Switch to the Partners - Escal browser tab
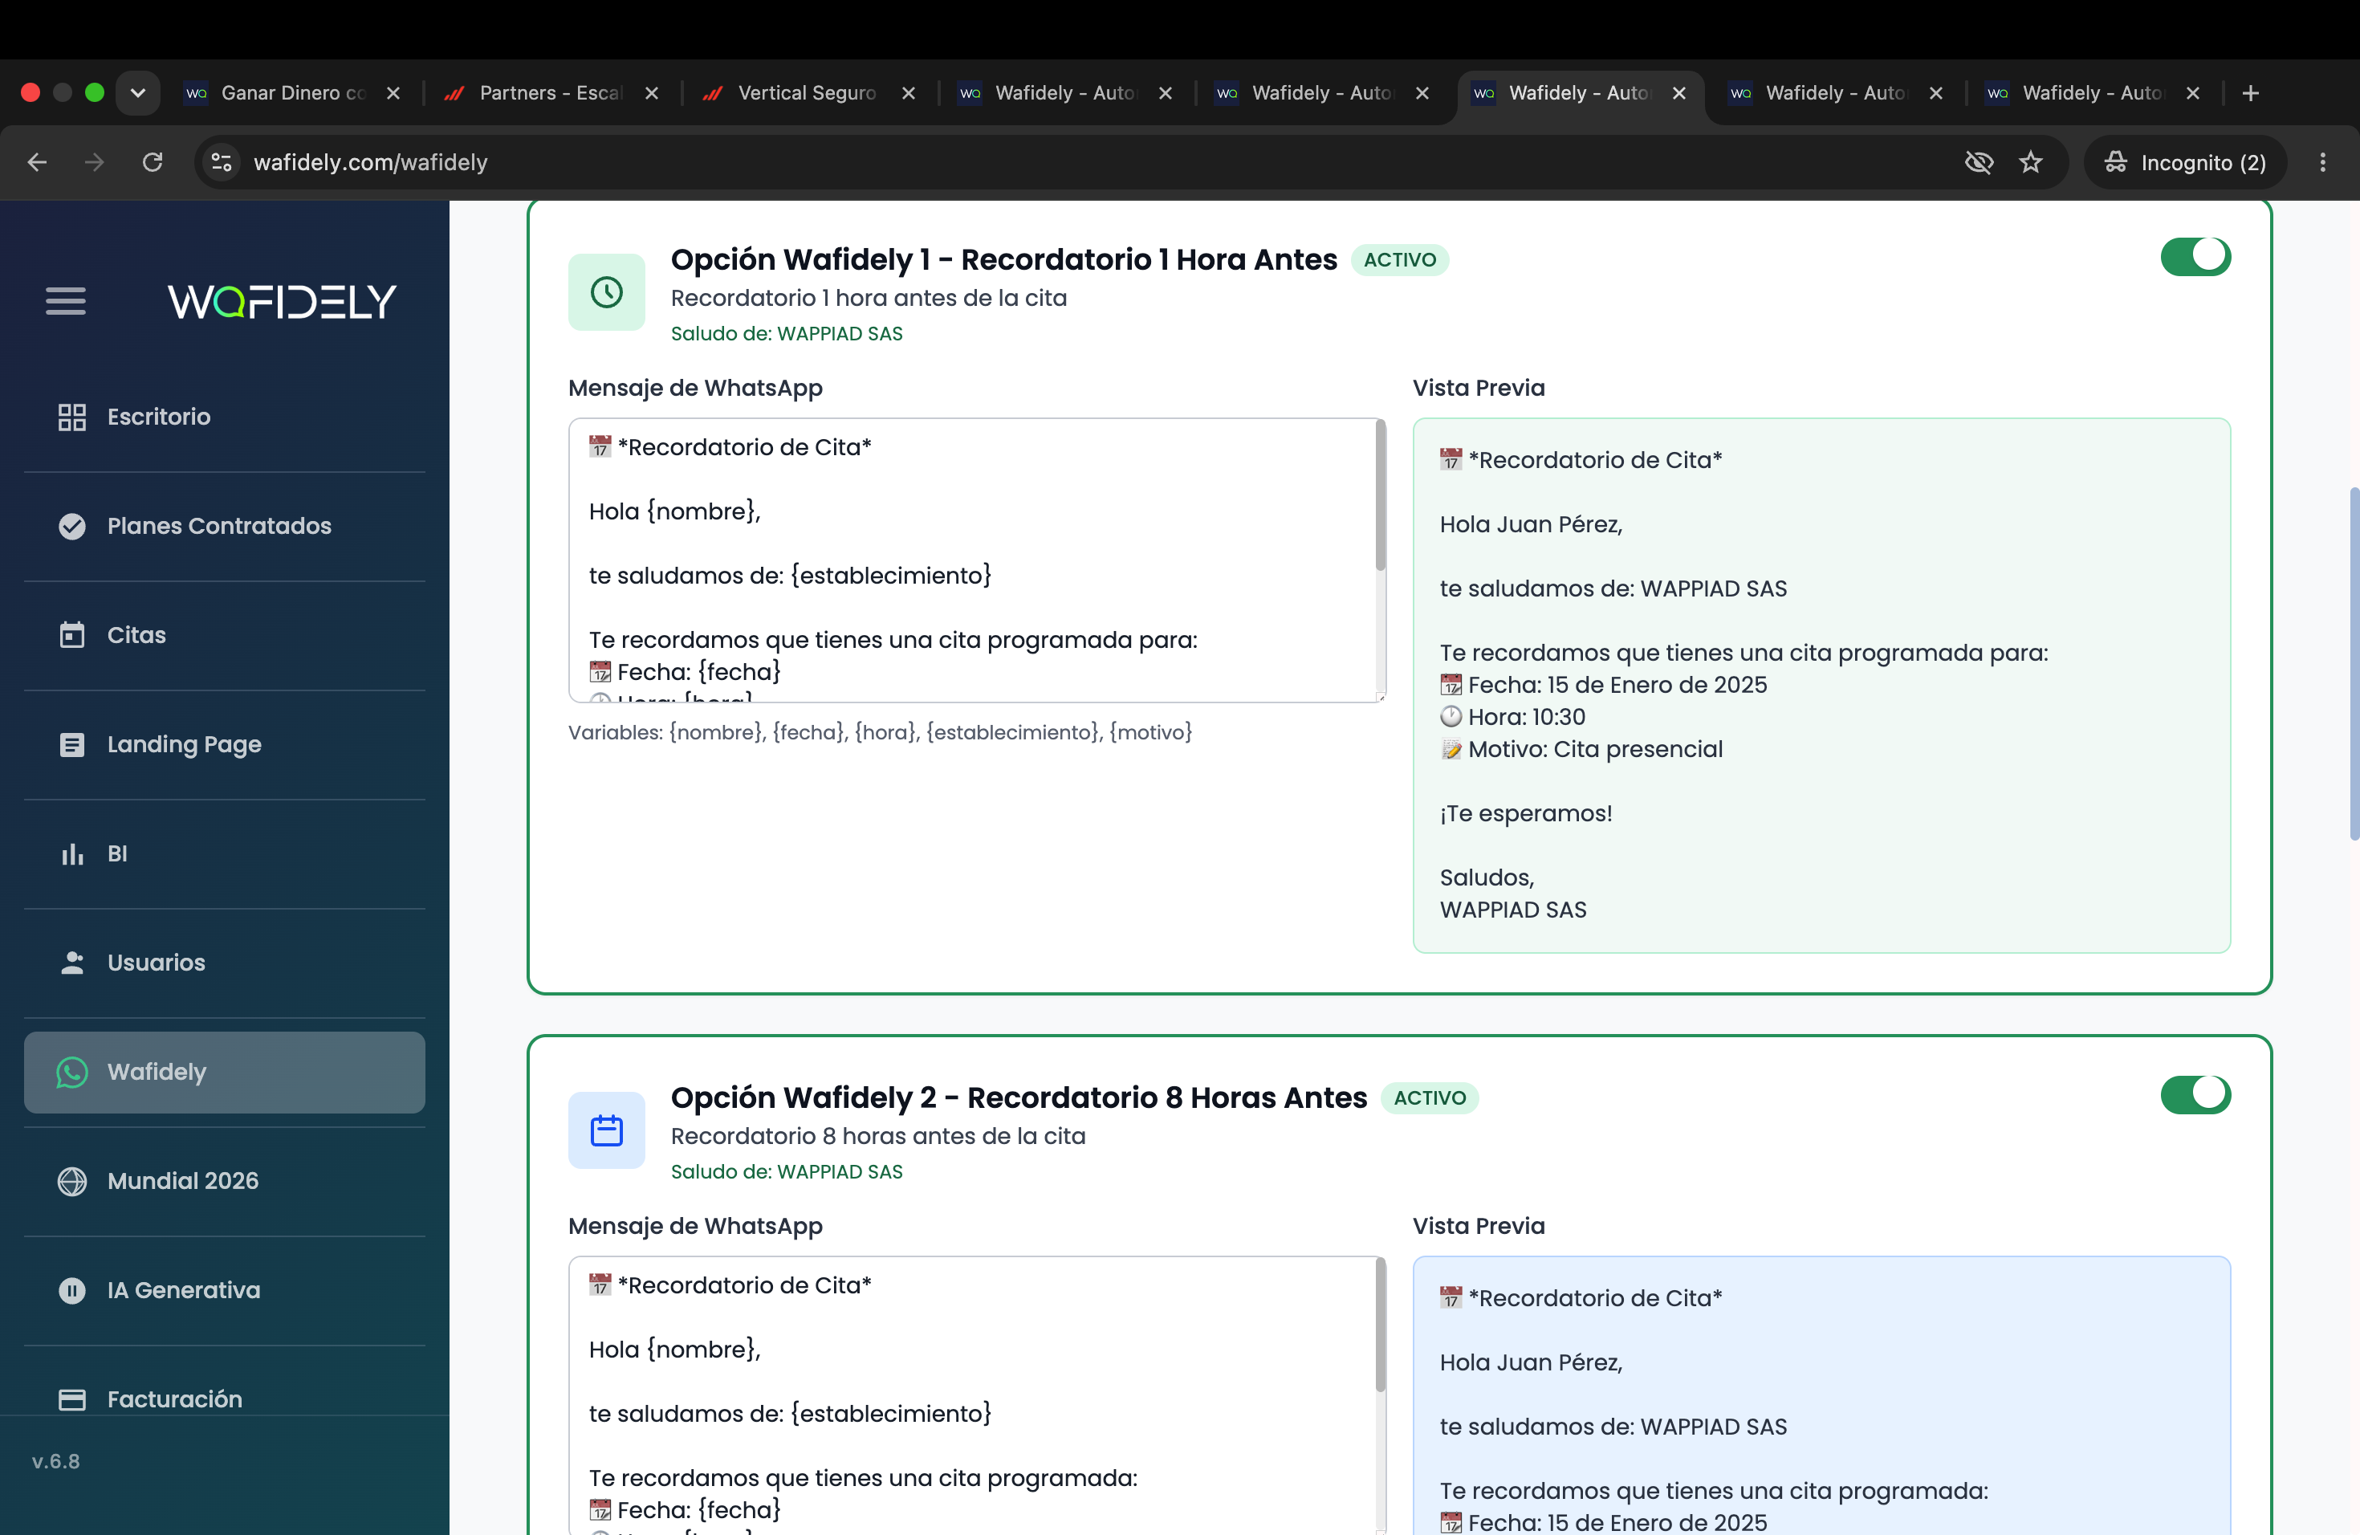The image size is (2360, 1535). click(x=551, y=92)
